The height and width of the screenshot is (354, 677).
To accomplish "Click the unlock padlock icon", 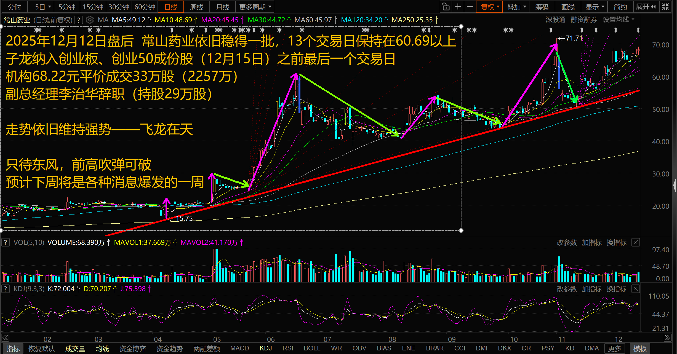I will [446, 7].
